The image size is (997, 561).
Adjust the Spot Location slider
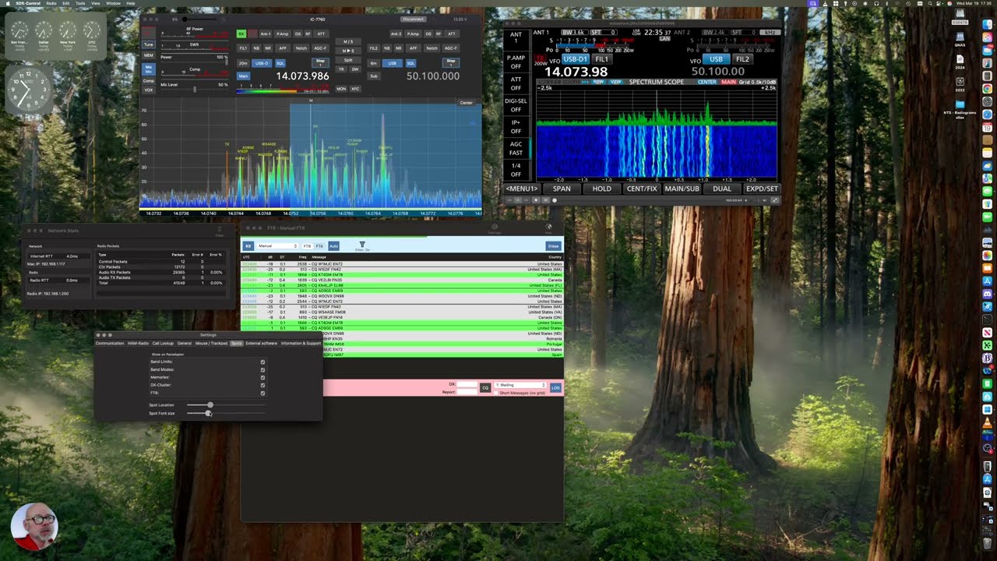210,405
